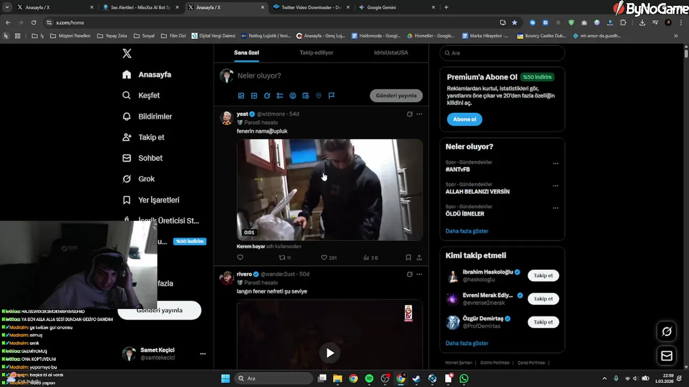Add a GIF to the post
The image size is (689, 387).
pyautogui.click(x=254, y=96)
